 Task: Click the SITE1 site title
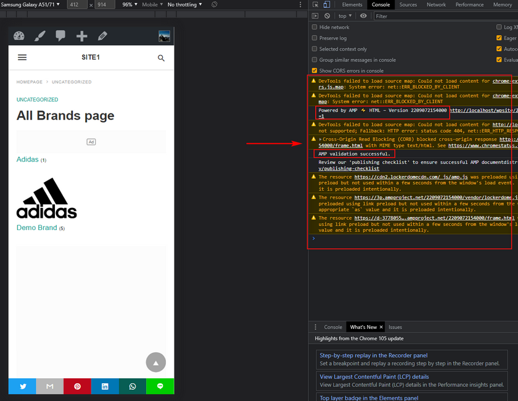tap(91, 57)
